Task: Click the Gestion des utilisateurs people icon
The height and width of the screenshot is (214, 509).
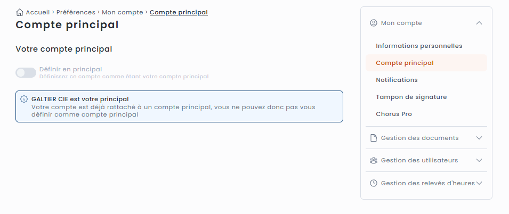Action: pos(374,160)
